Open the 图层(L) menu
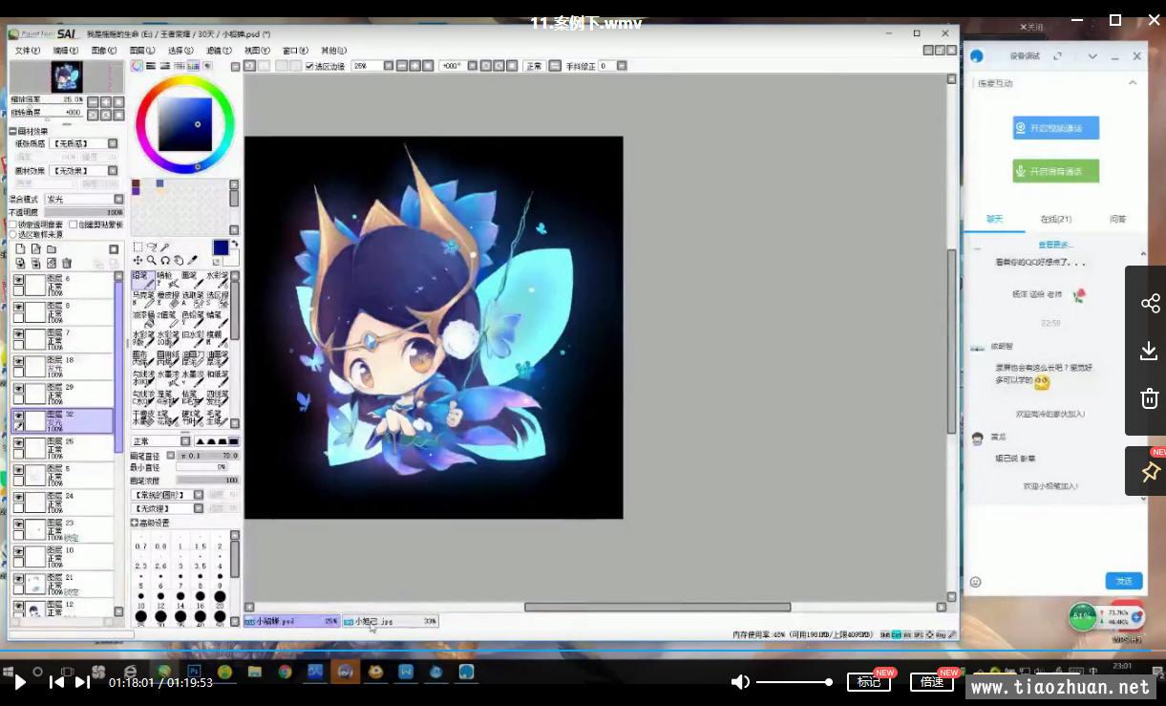This screenshot has height=706, width=1166. [x=141, y=51]
